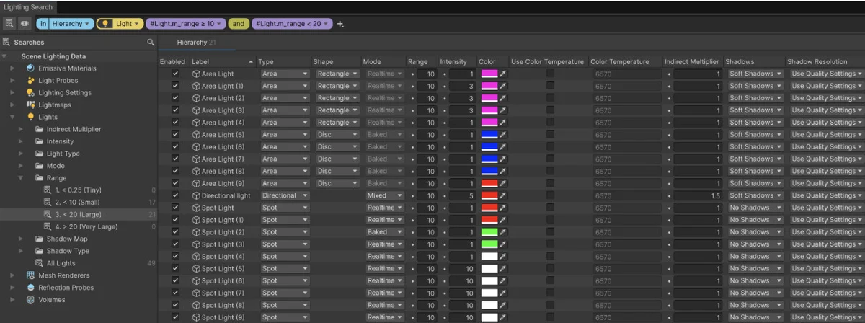Click the cube icon of Directional light row
Image resolution: width=865 pixels, height=323 pixels.
coord(196,195)
